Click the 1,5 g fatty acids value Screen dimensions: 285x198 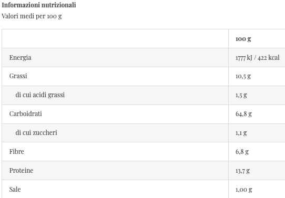pos(241,95)
